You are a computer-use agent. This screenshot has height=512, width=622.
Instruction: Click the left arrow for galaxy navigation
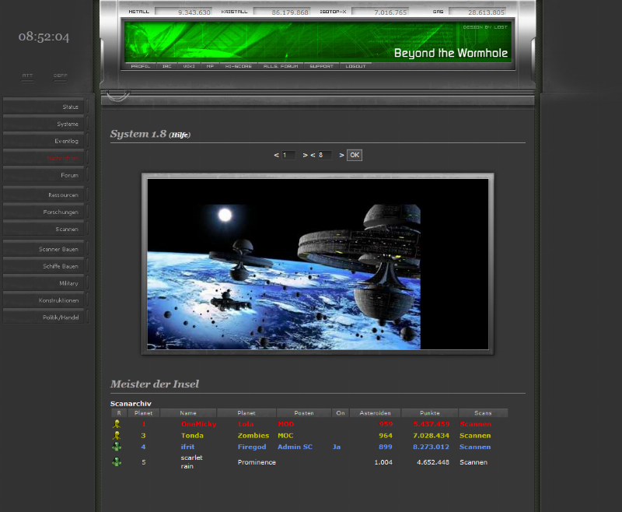pyautogui.click(x=275, y=155)
